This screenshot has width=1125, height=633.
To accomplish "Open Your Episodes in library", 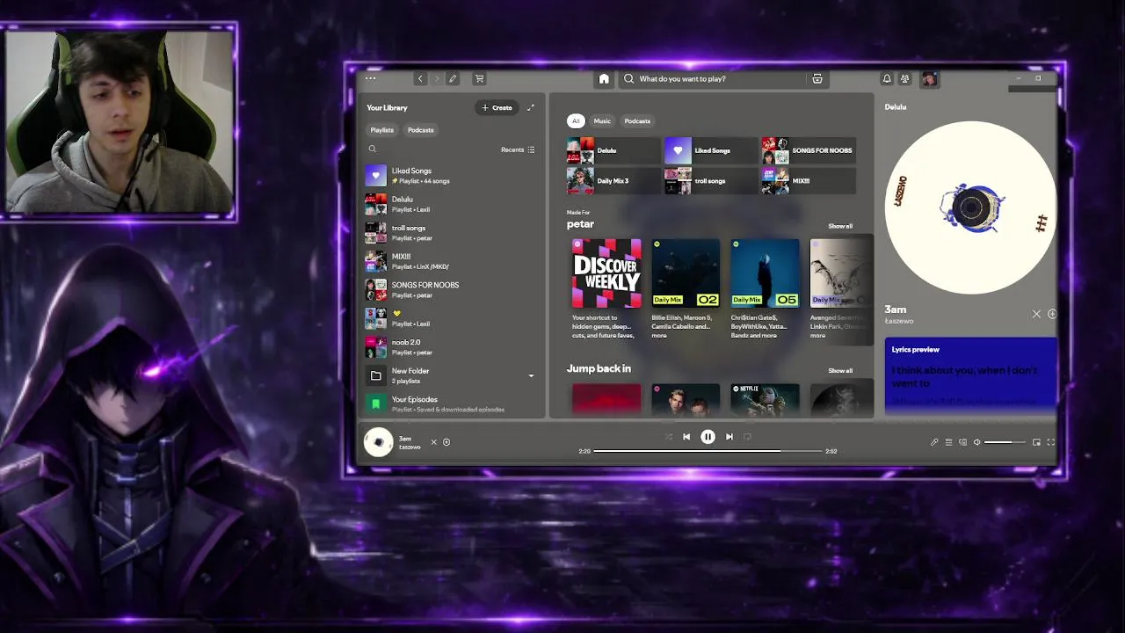I will click(450, 404).
